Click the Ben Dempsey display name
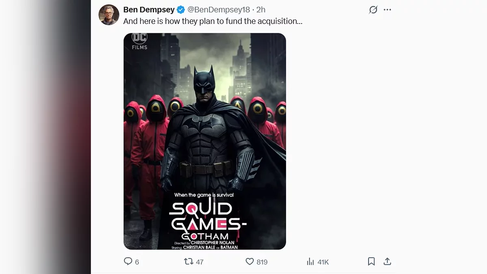The image size is (487, 274). tap(149, 10)
